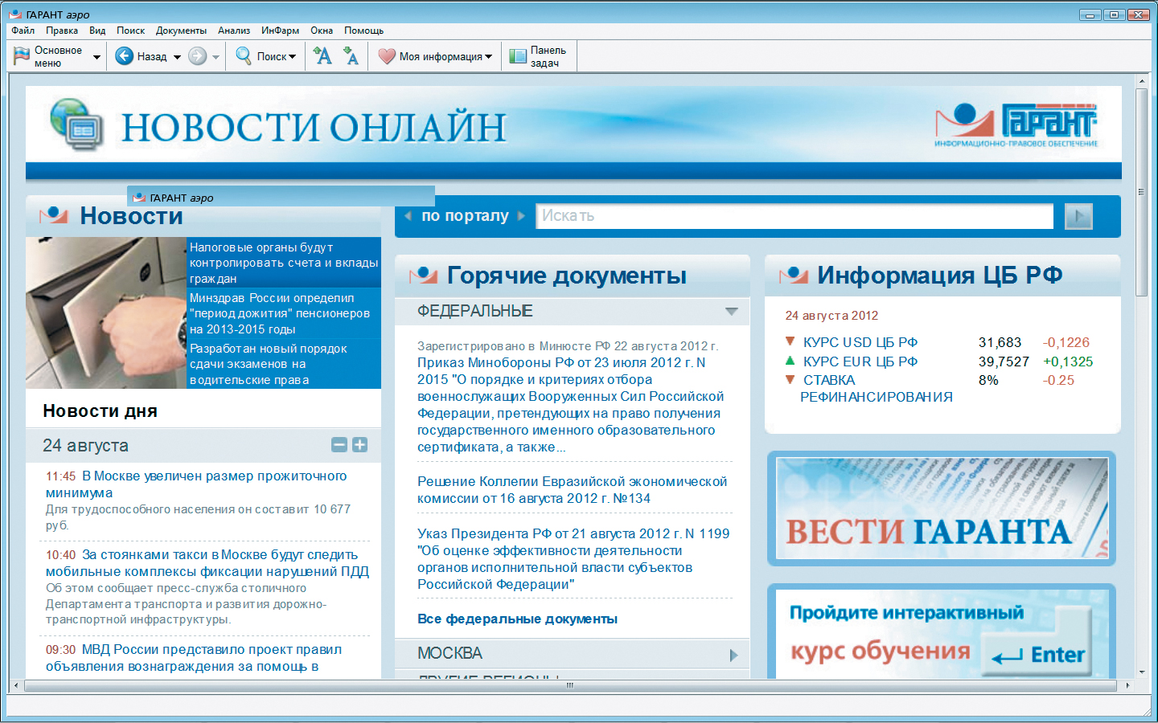This screenshot has width=1158, height=723.
Task: Open forward history dropdown arrow
Action: (216, 57)
